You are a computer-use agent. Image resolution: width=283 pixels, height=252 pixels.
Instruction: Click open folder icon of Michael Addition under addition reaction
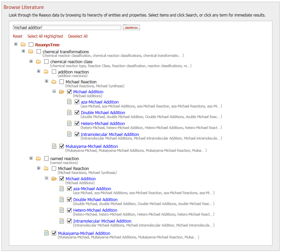pyautogui.click(x=62, y=92)
